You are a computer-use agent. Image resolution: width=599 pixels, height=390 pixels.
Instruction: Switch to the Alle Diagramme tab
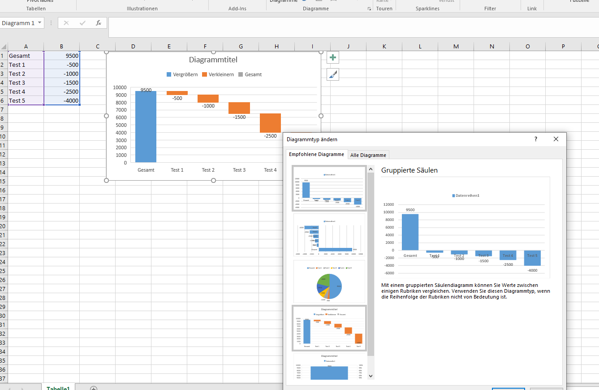coord(368,154)
